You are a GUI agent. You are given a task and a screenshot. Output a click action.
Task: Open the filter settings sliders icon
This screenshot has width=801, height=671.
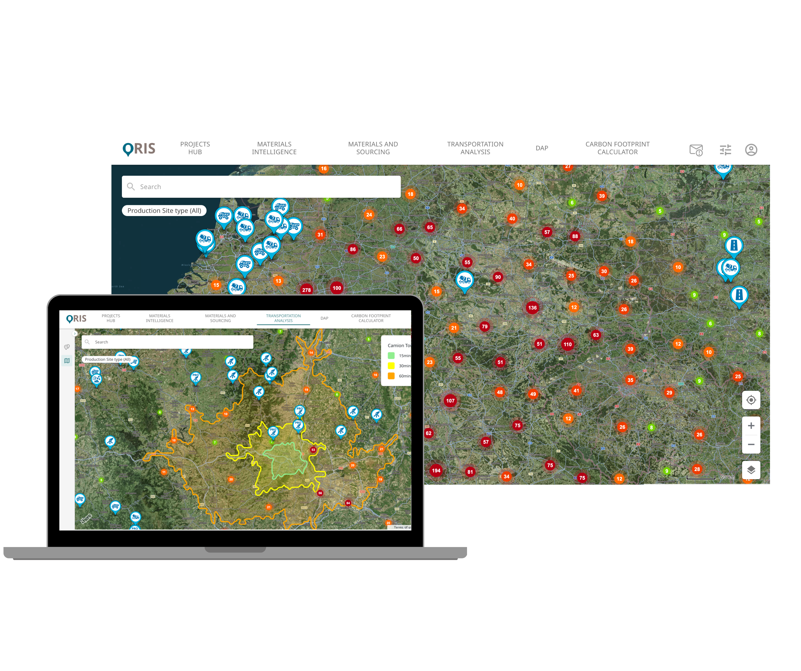point(725,150)
